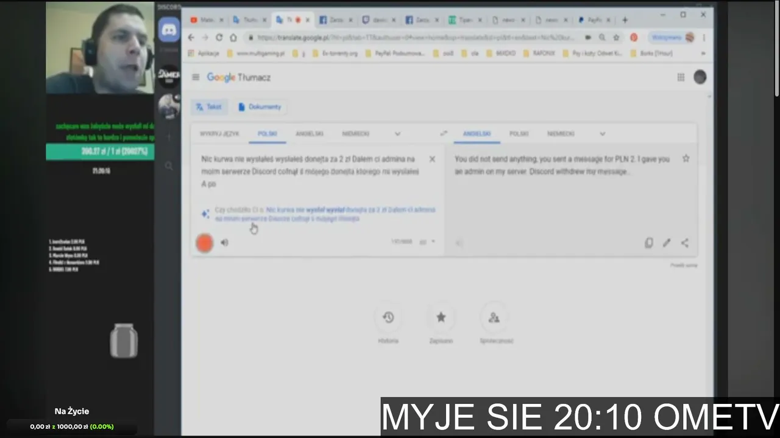This screenshot has height=438, width=780.
Task: Switch to Dokumenty translation mode
Action: point(260,106)
